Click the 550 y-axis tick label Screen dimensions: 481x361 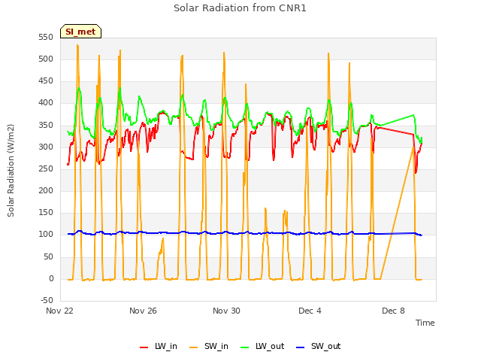[x=46, y=37]
